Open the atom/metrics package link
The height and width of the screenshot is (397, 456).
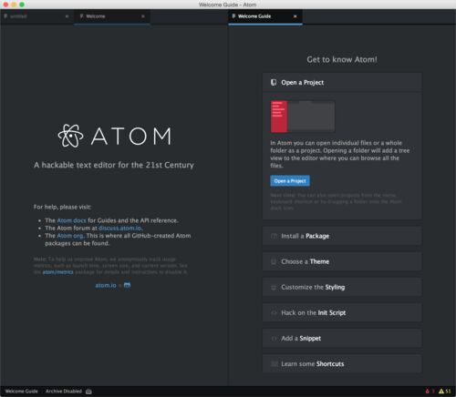click(x=57, y=272)
